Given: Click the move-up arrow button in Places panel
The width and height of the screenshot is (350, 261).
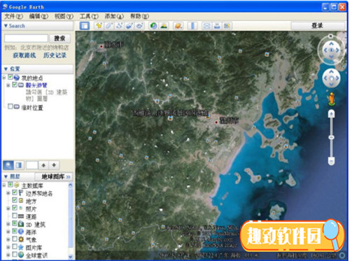Looking at the screenshot, I should (43, 165).
